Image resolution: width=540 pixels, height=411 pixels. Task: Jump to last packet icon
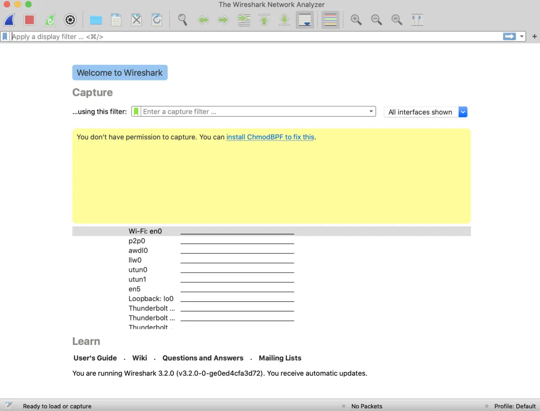(x=284, y=20)
